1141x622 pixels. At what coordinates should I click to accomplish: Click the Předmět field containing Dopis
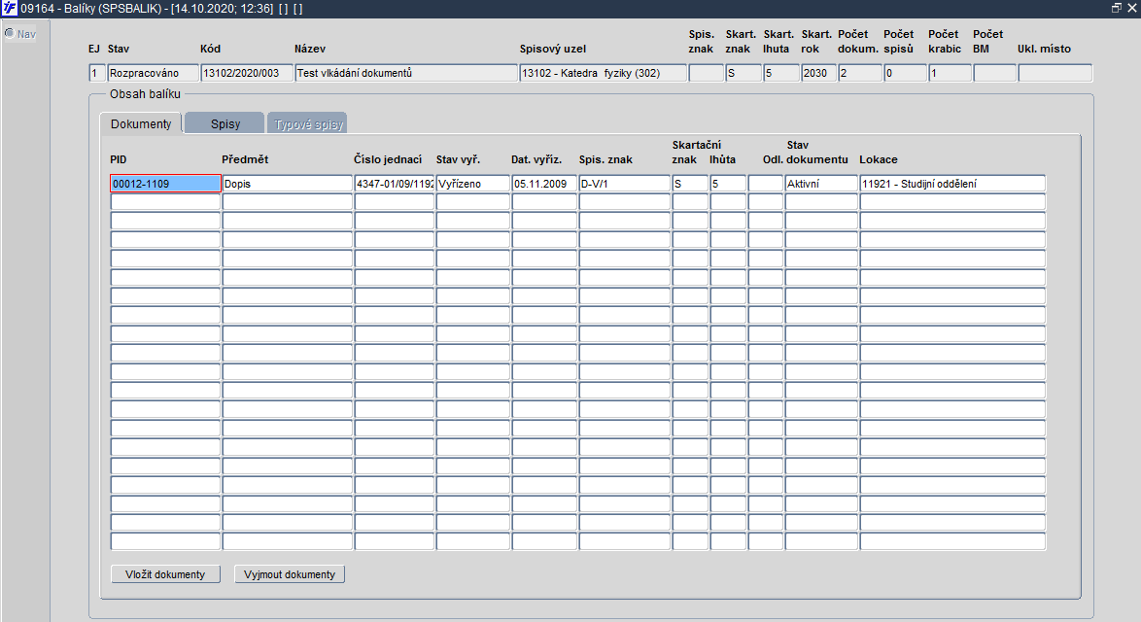coord(288,184)
